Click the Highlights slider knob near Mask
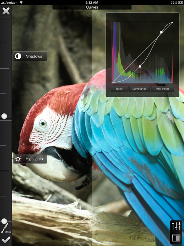Screen dimensions: 184x246 tap(4, 221)
